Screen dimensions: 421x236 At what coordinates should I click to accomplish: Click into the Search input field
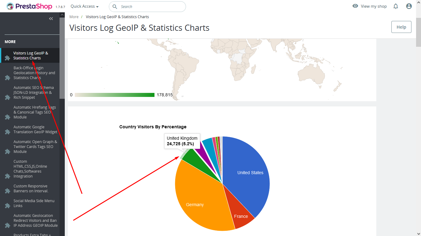[x=151, y=6]
